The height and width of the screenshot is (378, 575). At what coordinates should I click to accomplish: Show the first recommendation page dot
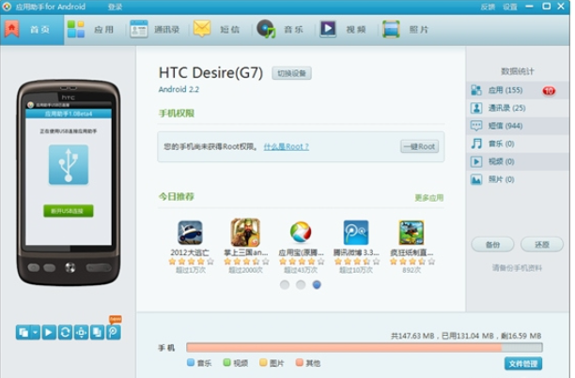click(285, 285)
